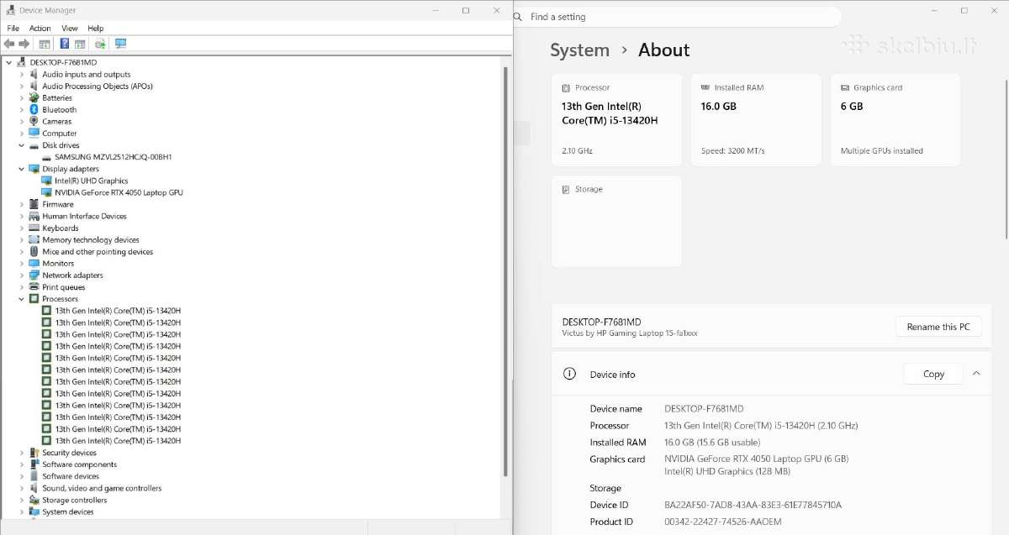Select the Human Interface Devices icon

click(34, 216)
